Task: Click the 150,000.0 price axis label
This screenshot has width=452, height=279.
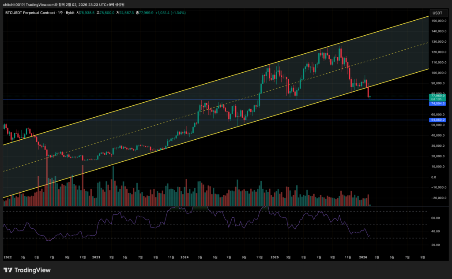Action: 437,21
